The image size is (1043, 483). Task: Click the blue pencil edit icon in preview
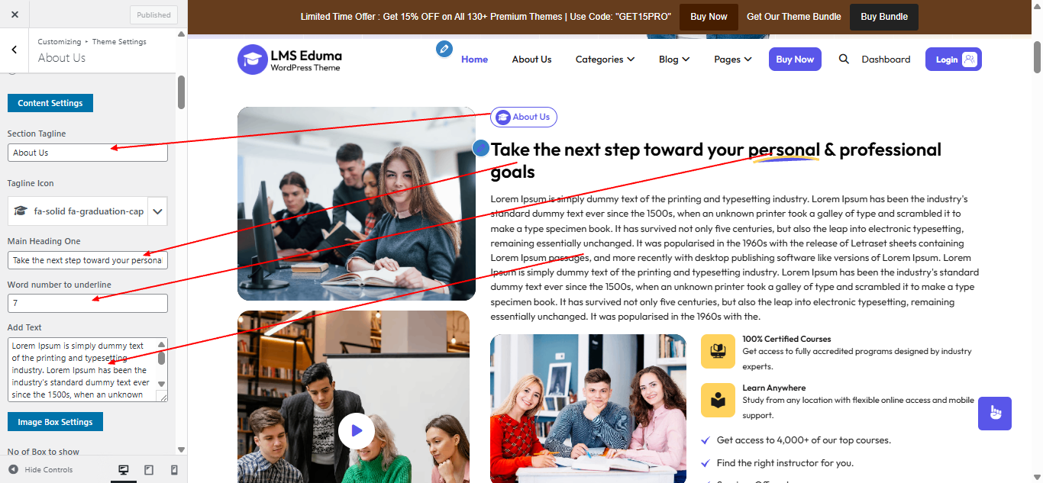(x=444, y=49)
